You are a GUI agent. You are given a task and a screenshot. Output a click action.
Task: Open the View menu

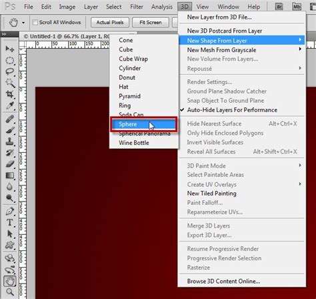(203, 7)
